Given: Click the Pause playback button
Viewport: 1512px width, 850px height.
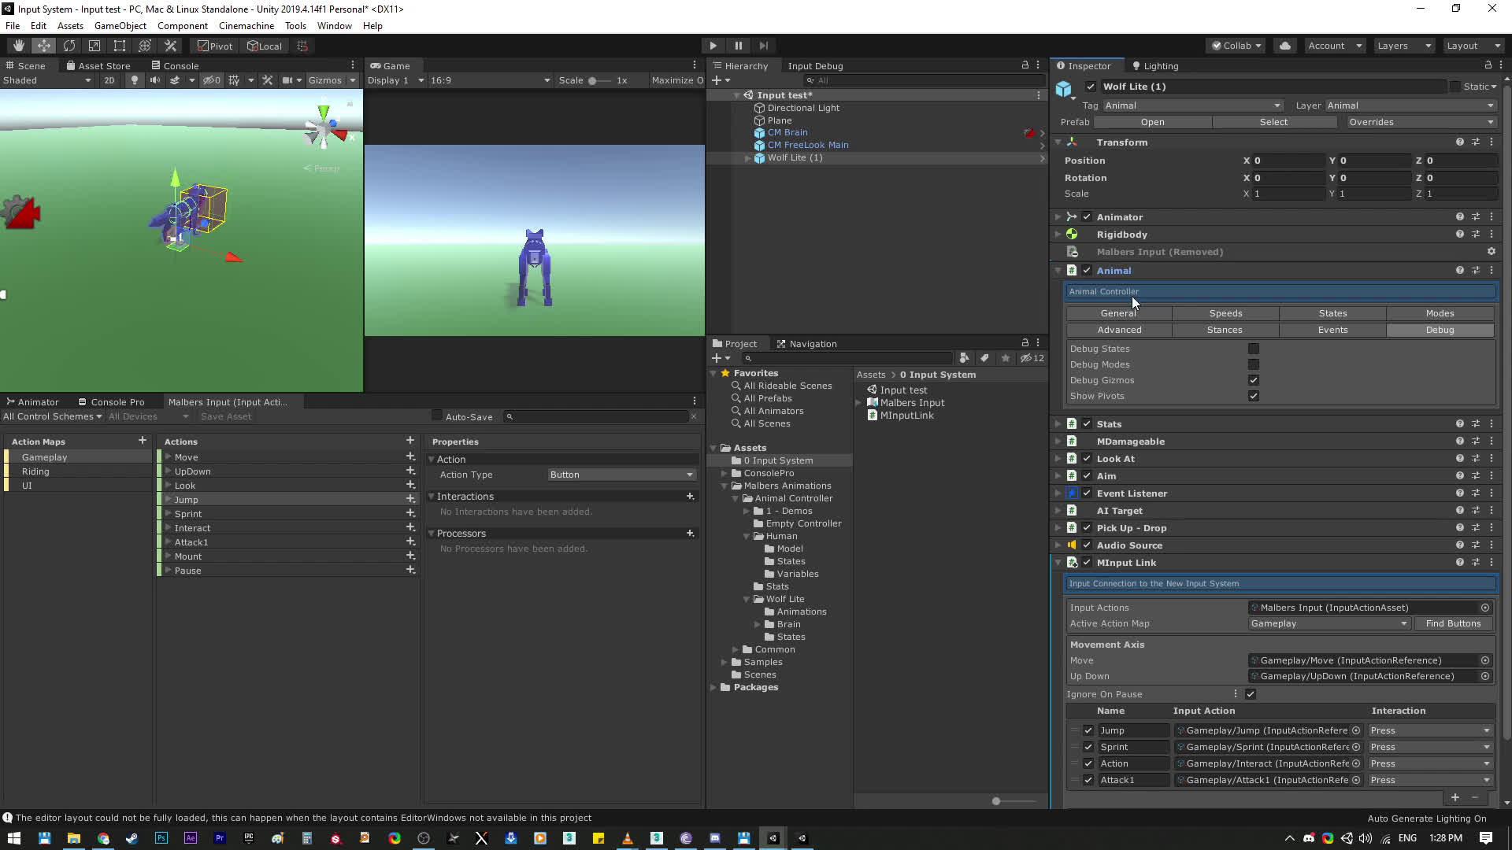Looking at the screenshot, I should coord(738,46).
